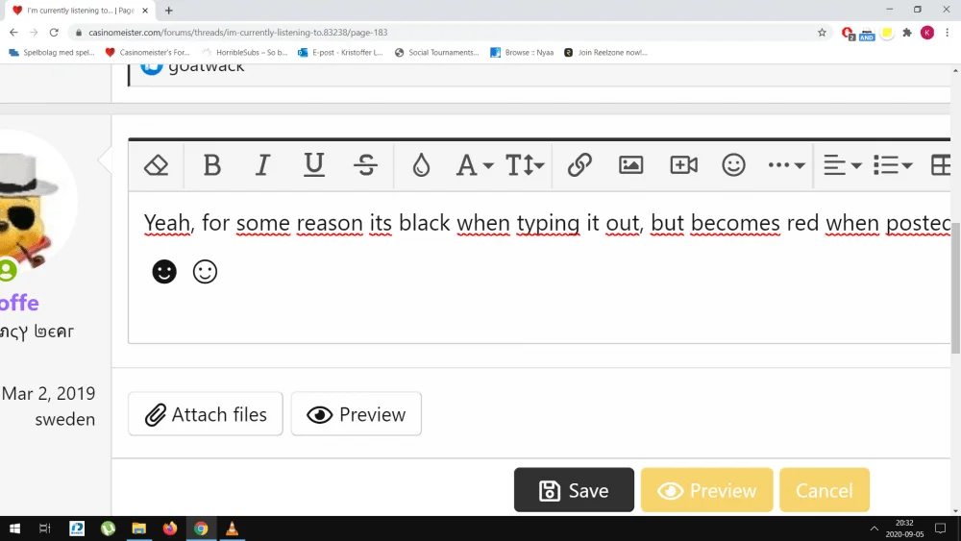The width and height of the screenshot is (961, 541).
Task: Click the browser address bar URL
Action: tap(237, 33)
